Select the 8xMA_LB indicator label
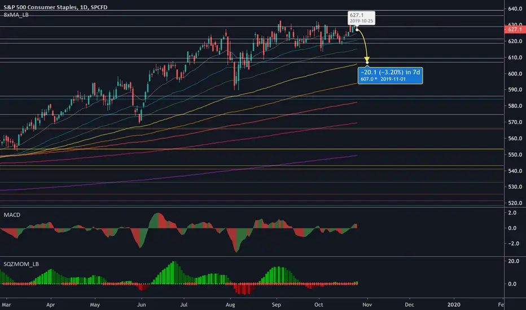The image size is (526, 310). coord(16,15)
